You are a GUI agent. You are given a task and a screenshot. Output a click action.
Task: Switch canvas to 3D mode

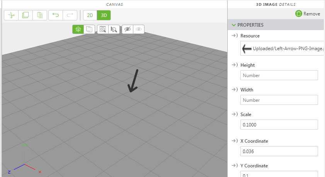point(104,15)
